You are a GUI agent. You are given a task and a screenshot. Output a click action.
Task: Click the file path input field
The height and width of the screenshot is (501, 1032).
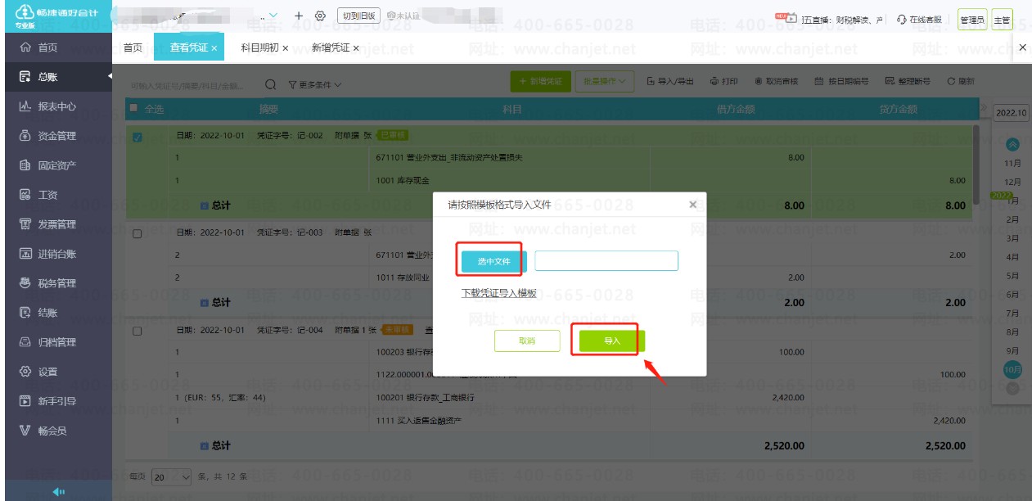606,261
